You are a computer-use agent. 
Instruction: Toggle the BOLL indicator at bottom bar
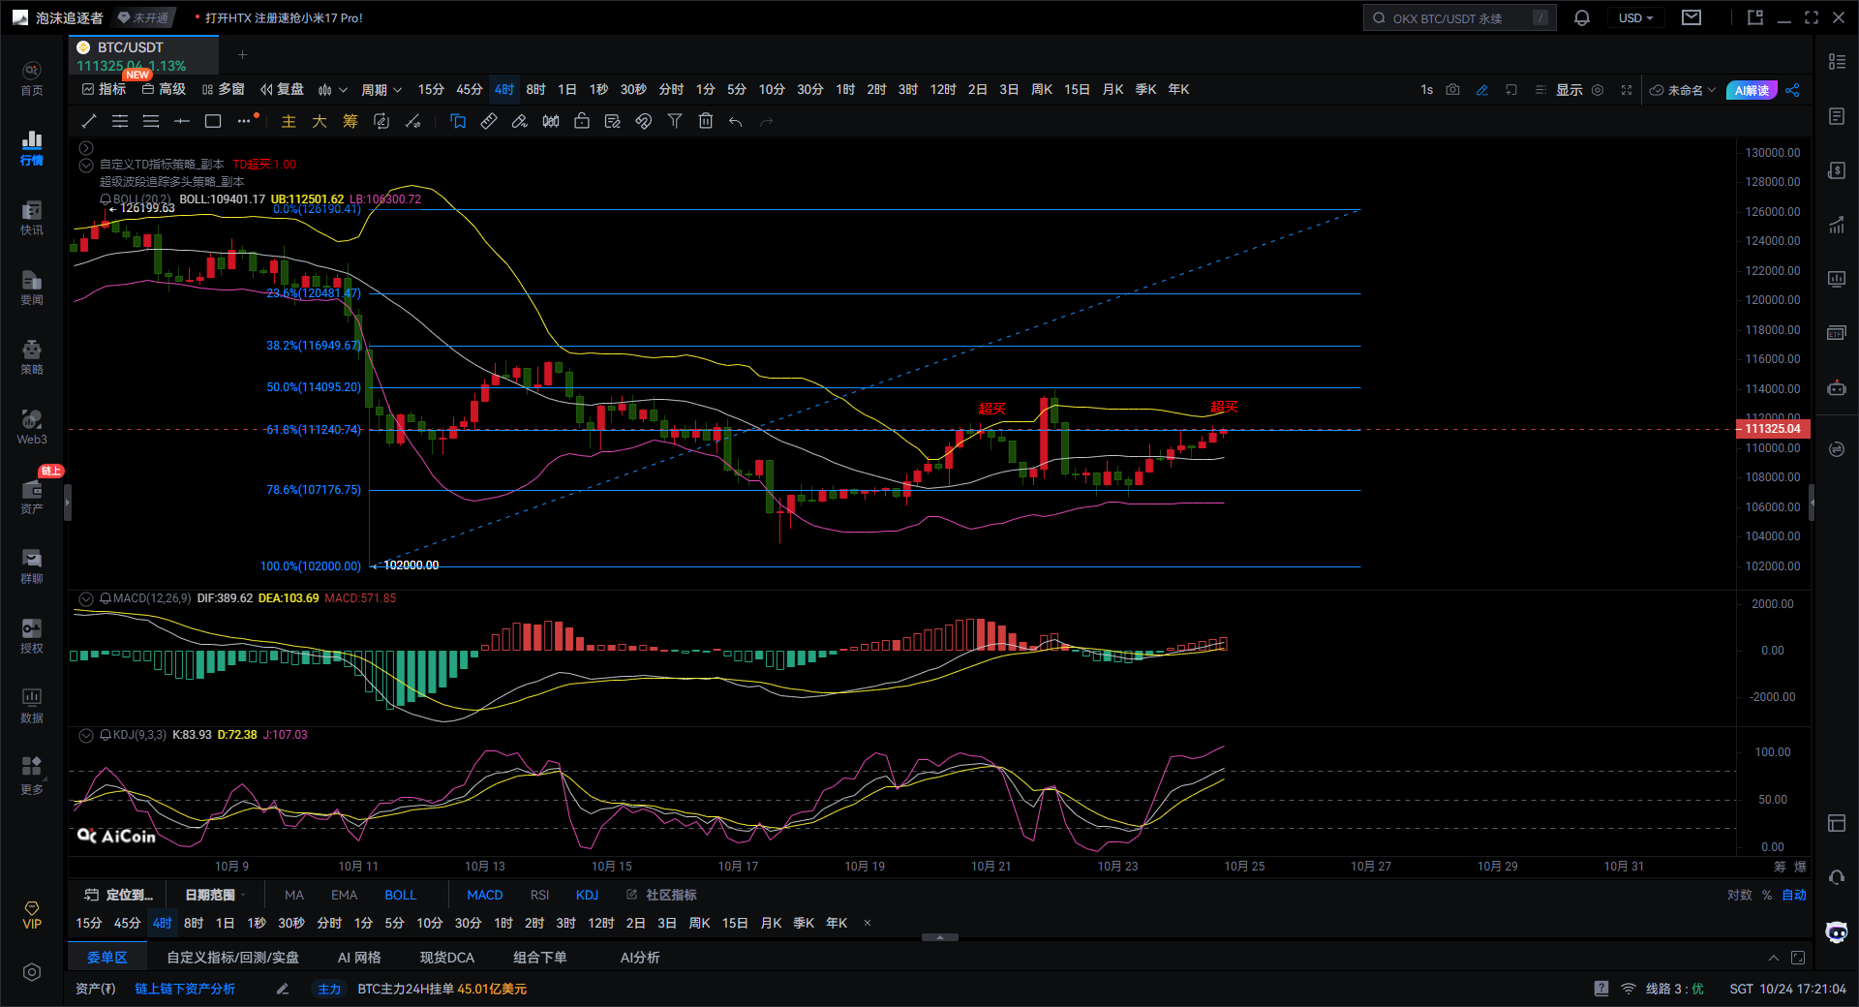point(400,895)
